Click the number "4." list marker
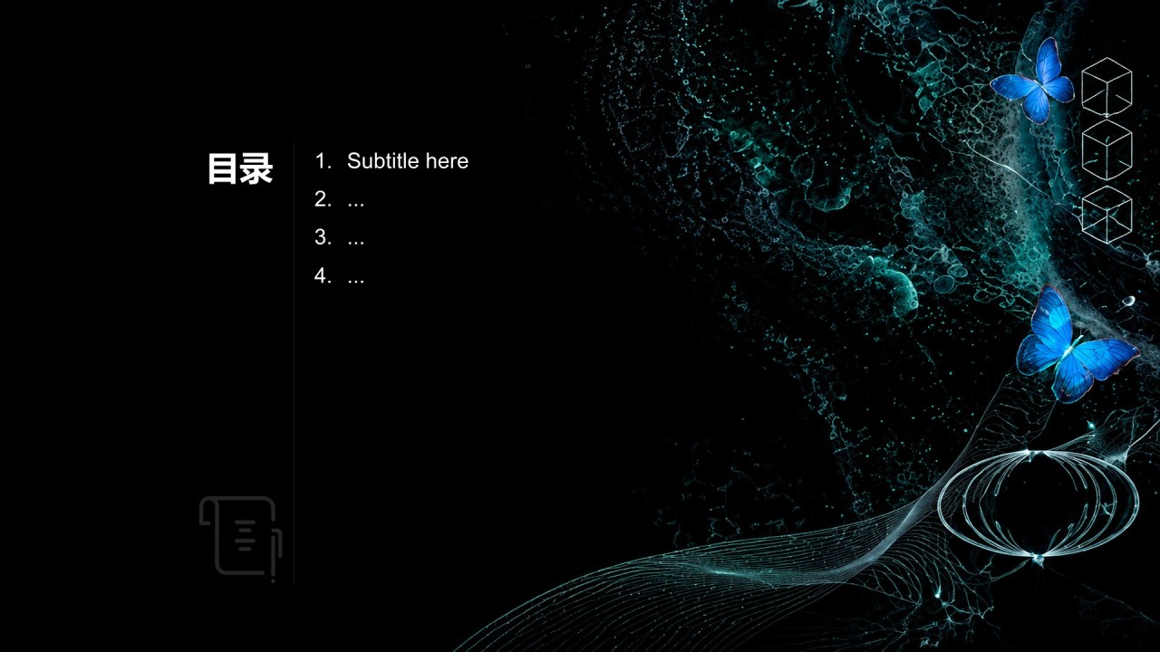 324,276
